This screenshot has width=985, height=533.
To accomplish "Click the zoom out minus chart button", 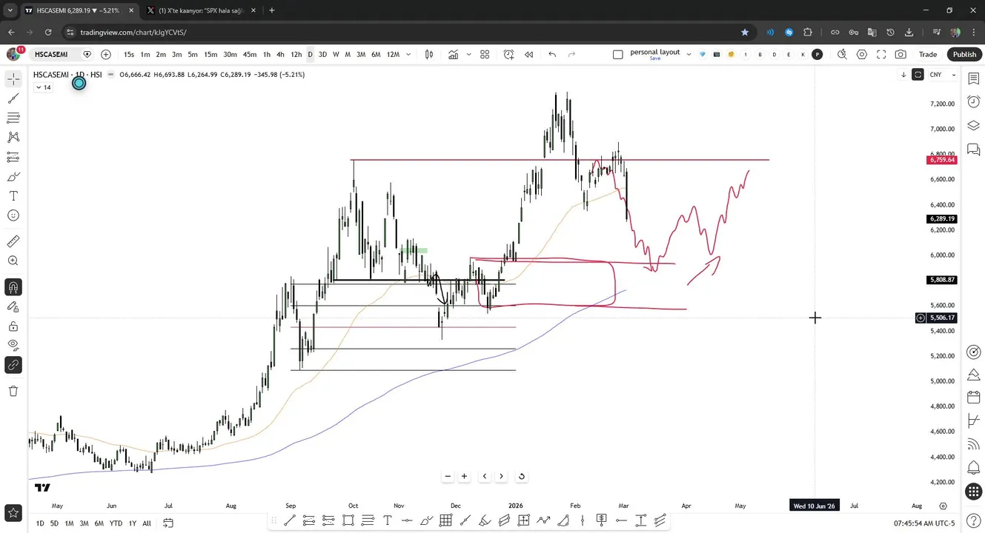I will click(x=448, y=476).
